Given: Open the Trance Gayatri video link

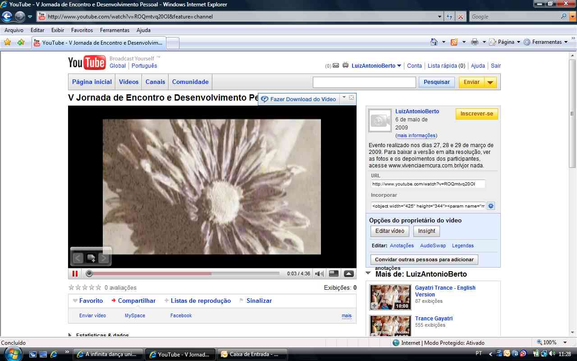Looking at the screenshot, I should [434, 319].
